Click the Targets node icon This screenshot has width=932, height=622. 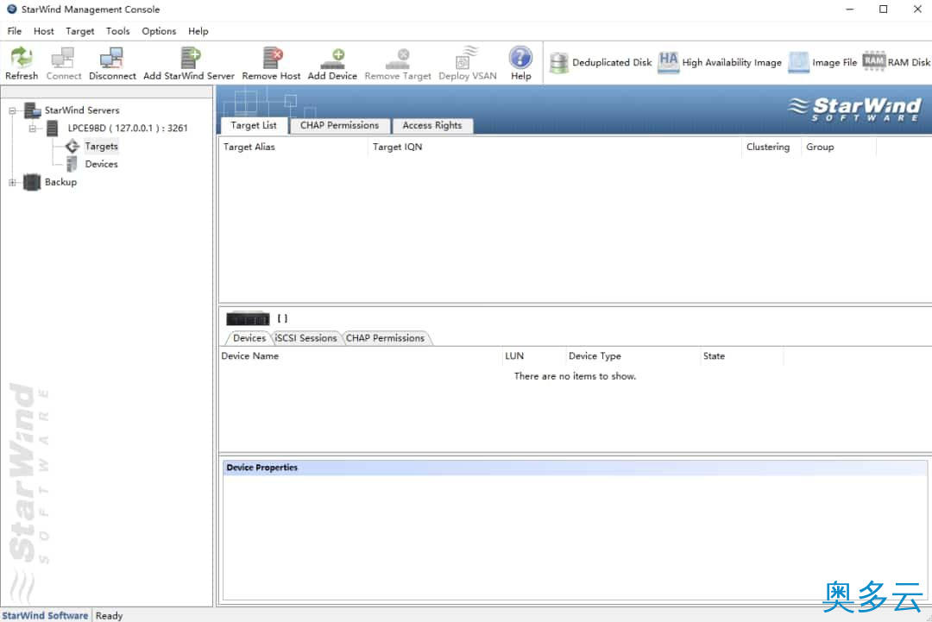click(x=72, y=146)
